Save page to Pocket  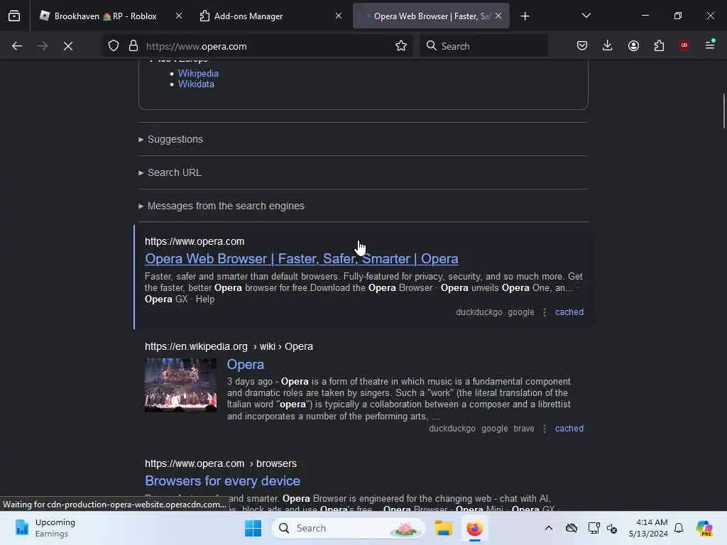pos(582,45)
